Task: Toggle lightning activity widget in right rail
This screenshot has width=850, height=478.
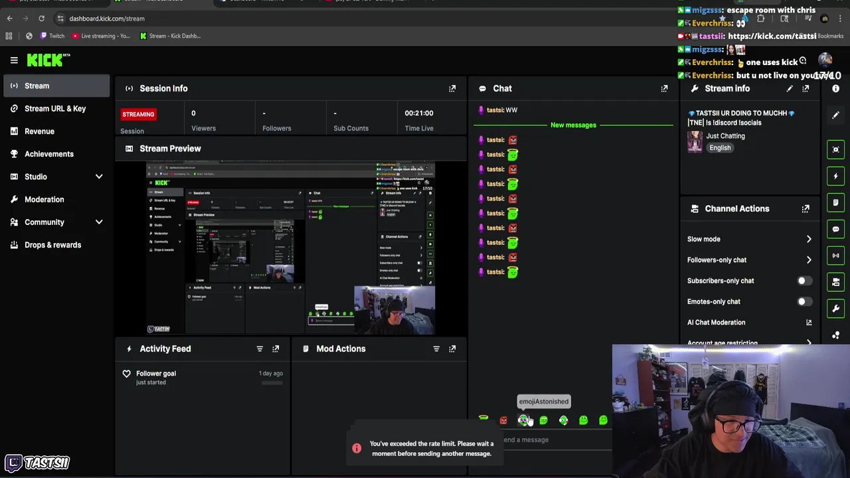Action: pyautogui.click(x=836, y=176)
